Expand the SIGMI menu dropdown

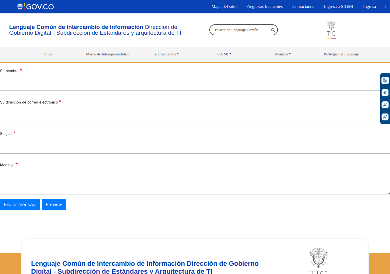coord(224,54)
